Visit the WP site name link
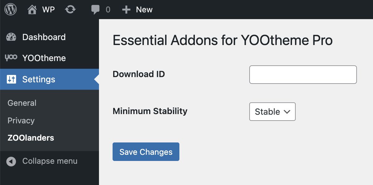373x185 pixels. (49, 10)
